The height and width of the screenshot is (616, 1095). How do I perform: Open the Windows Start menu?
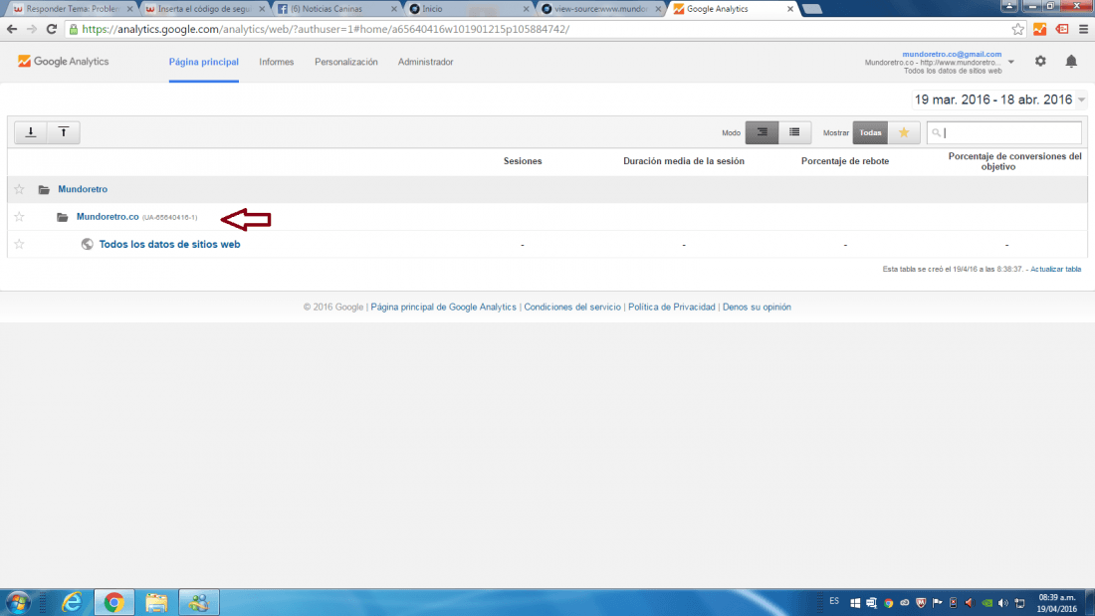[18, 602]
